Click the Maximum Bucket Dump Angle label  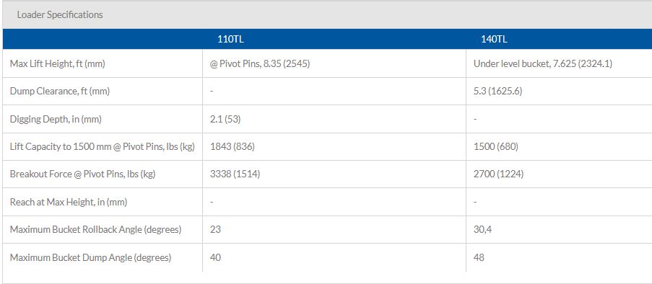coord(91,257)
